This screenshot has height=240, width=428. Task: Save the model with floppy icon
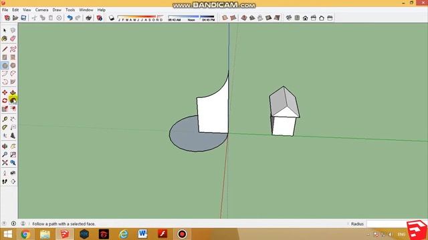(23, 18)
